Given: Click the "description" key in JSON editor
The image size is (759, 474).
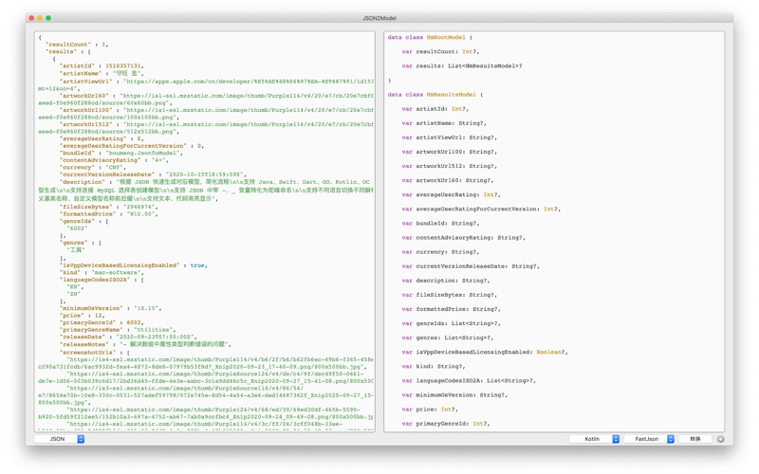Looking at the screenshot, I should pyautogui.click(x=82, y=182).
